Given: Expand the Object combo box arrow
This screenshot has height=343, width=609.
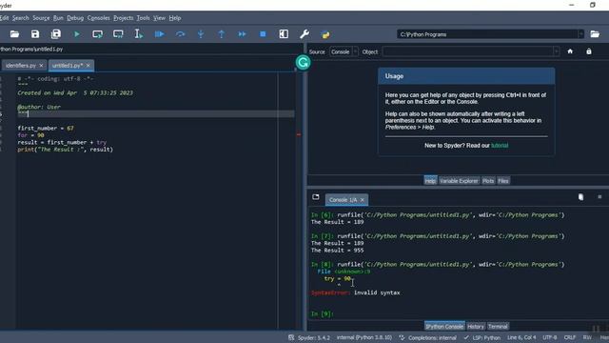Looking at the screenshot, I should coord(556,51).
